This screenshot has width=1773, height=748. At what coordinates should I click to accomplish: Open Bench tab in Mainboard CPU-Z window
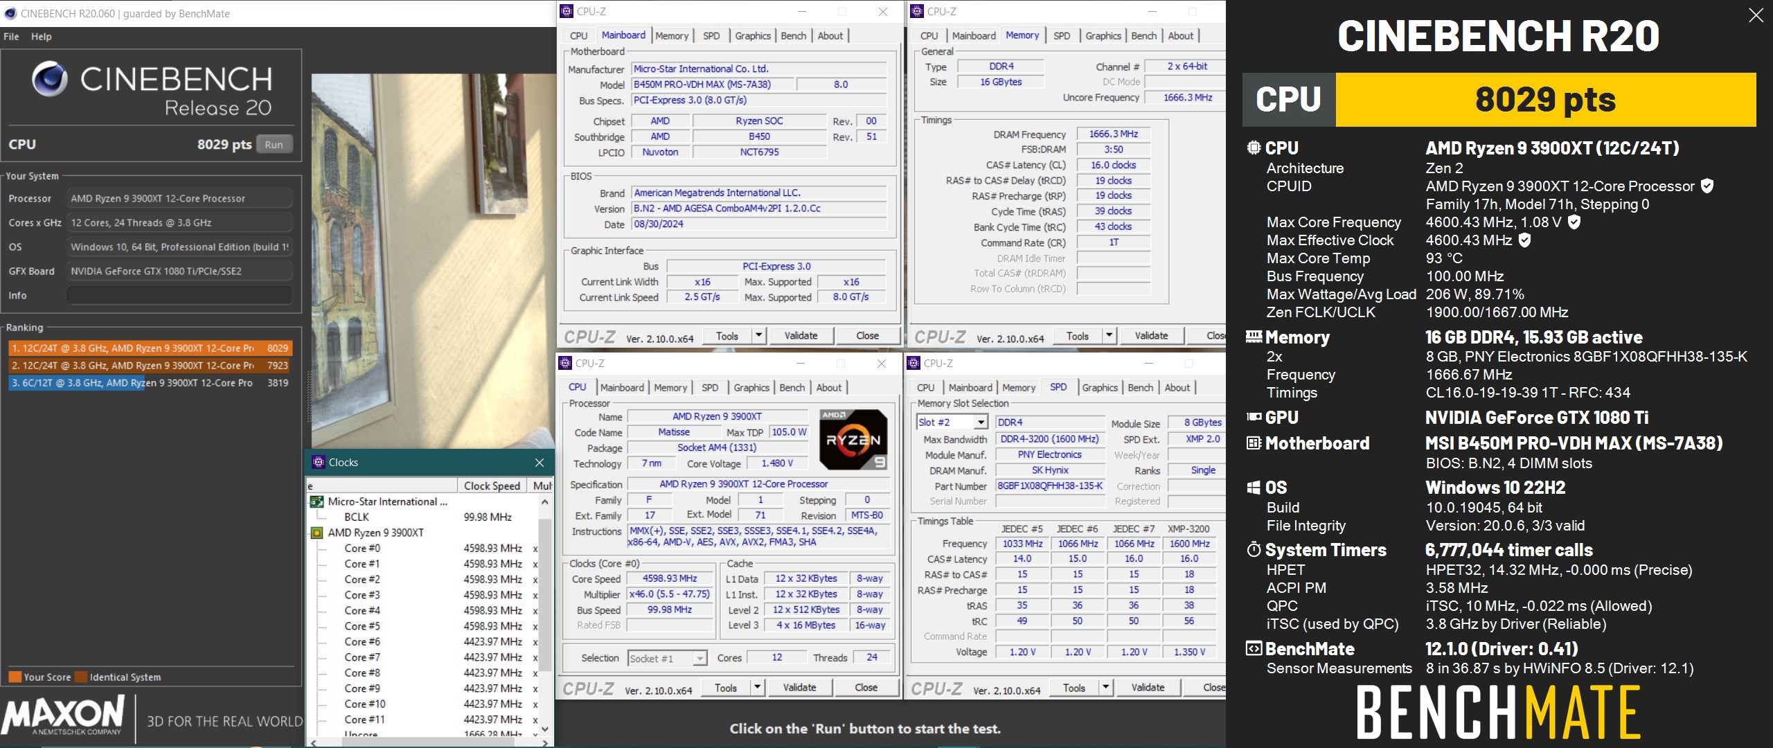[794, 36]
